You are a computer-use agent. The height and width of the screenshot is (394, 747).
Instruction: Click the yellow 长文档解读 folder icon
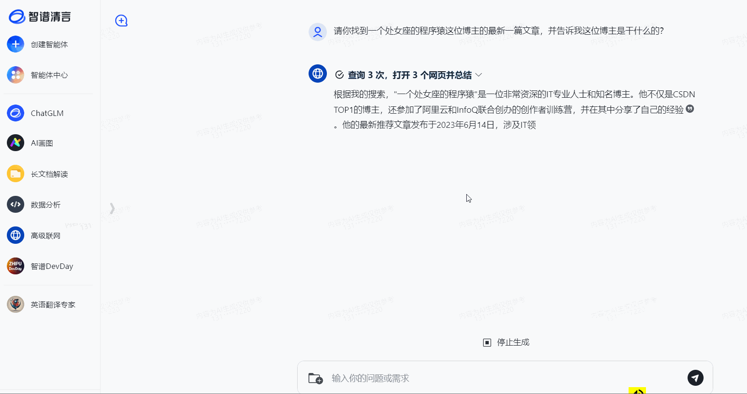pos(16,174)
